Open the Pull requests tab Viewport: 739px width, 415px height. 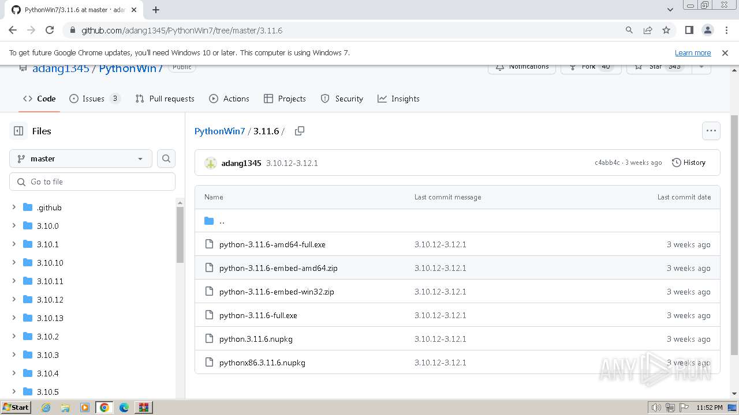pos(165,99)
